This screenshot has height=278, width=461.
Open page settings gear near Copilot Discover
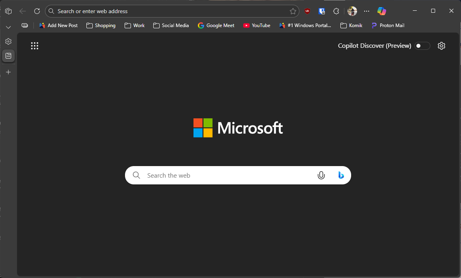click(x=441, y=46)
